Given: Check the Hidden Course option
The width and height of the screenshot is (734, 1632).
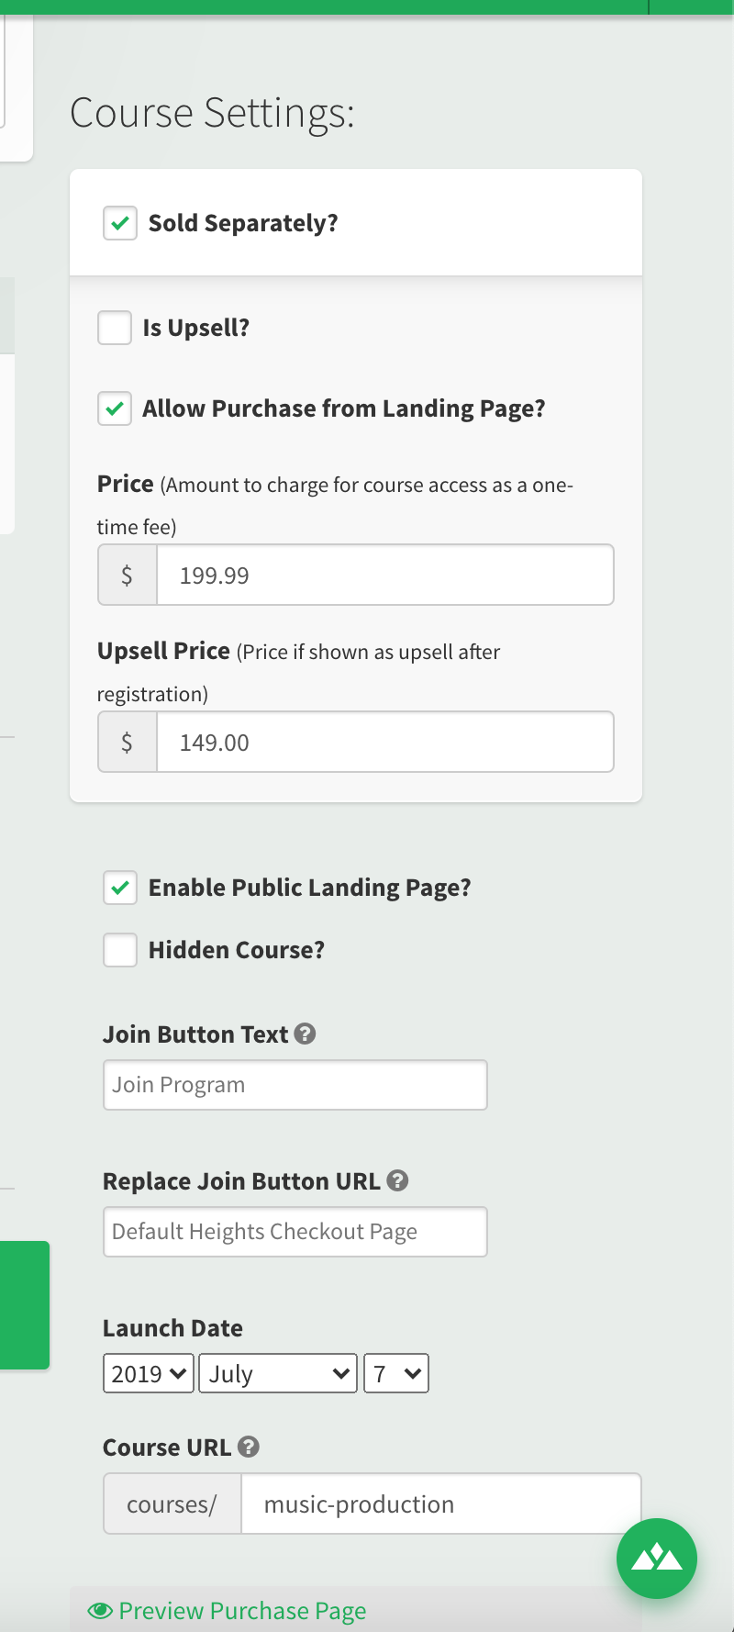Looking at the screenshot, I should point(119,950).
